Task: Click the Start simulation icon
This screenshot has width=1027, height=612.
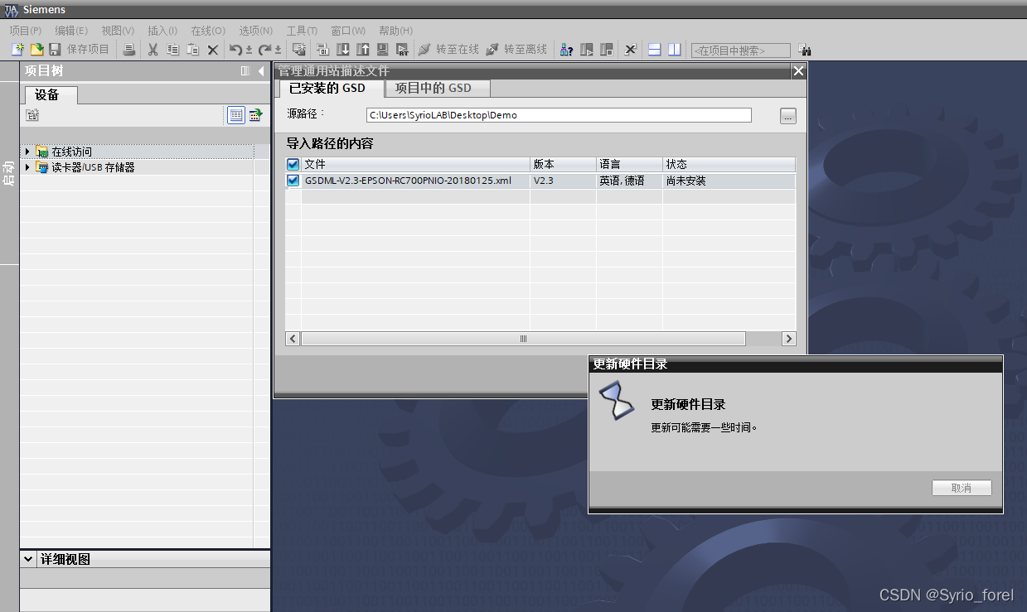Action: [x=382, y=50]
